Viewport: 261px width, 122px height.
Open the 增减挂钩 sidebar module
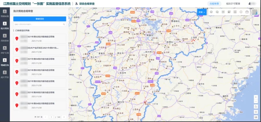(x=5, y=61)
